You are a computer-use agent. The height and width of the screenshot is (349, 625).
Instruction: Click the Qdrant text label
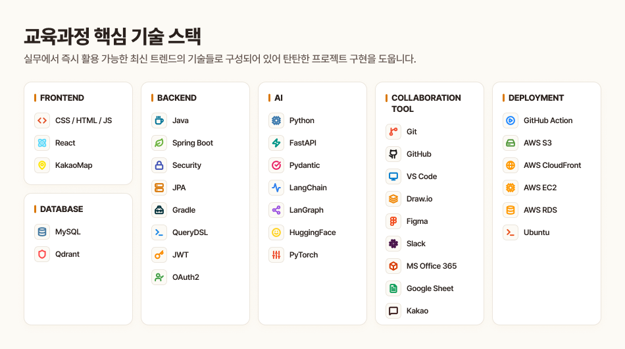tap(67, 254)
